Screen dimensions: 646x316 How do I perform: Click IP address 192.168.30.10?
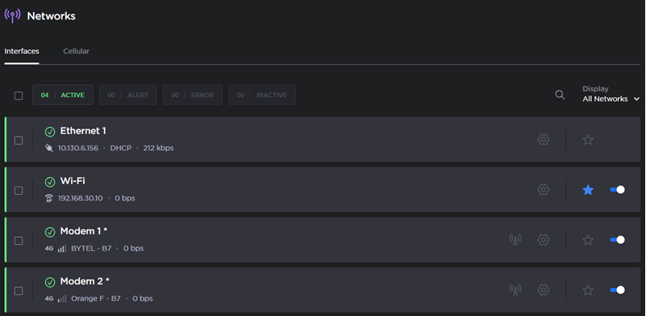click(x=80, y=199)
